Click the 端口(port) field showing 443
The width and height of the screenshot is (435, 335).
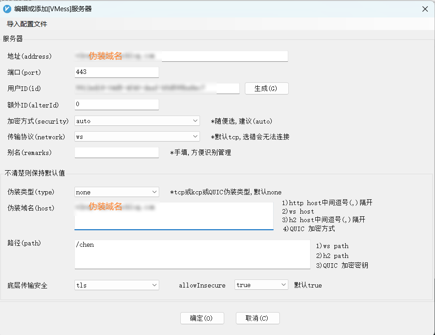point(117,72)
